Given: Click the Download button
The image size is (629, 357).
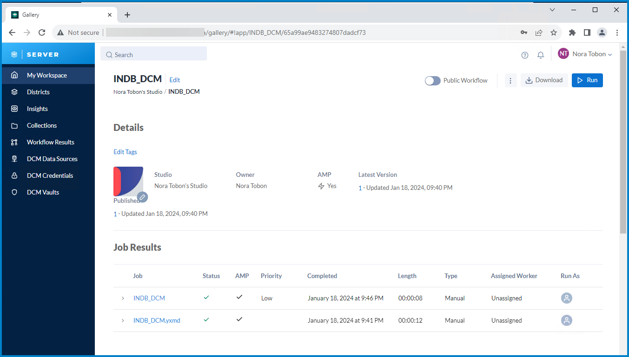Looking at the screenshot, I should coord(544,80).
